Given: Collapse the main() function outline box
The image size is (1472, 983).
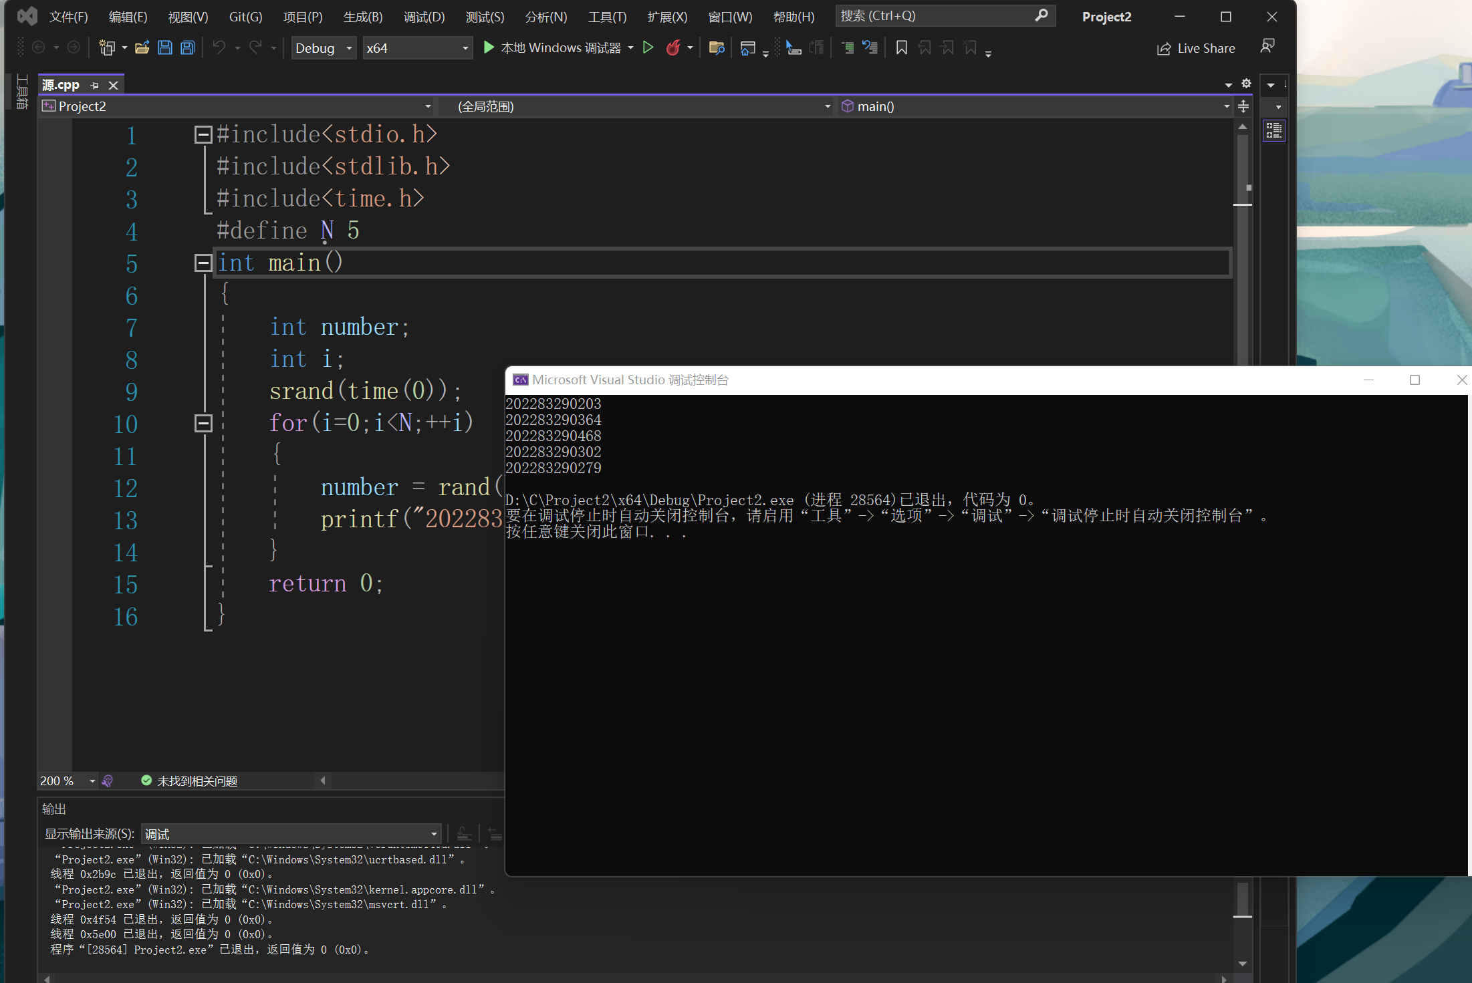Looking at the screenshot, I should 203,263.
